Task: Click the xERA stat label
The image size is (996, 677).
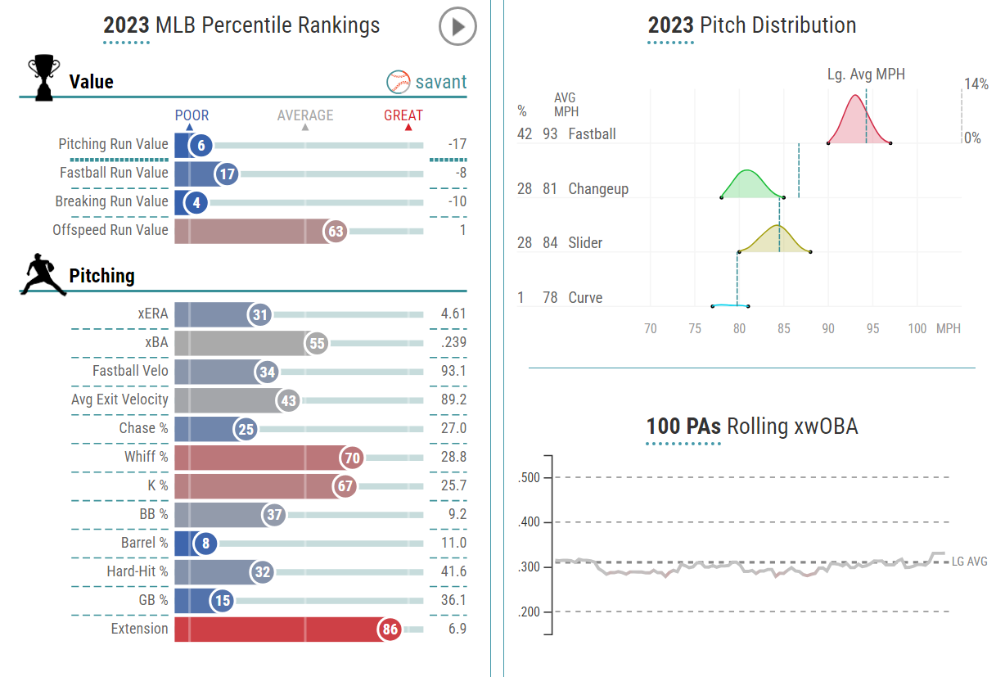Action: click(x=153, y=314)
